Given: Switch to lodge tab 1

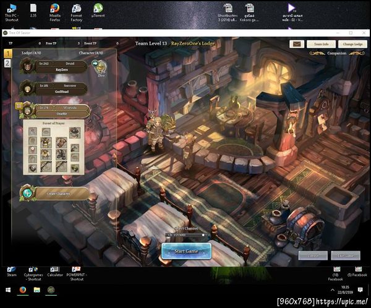Looking at the screenshot, I should (8, 54).
